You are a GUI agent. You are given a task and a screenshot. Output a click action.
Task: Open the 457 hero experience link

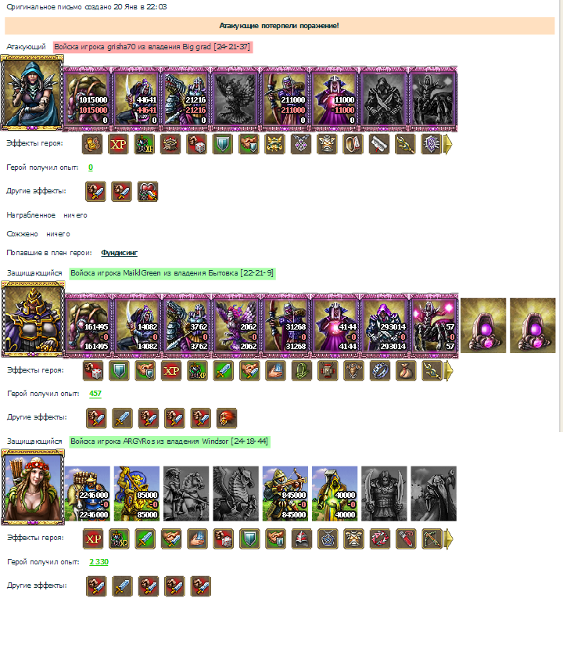click(95, 394)
